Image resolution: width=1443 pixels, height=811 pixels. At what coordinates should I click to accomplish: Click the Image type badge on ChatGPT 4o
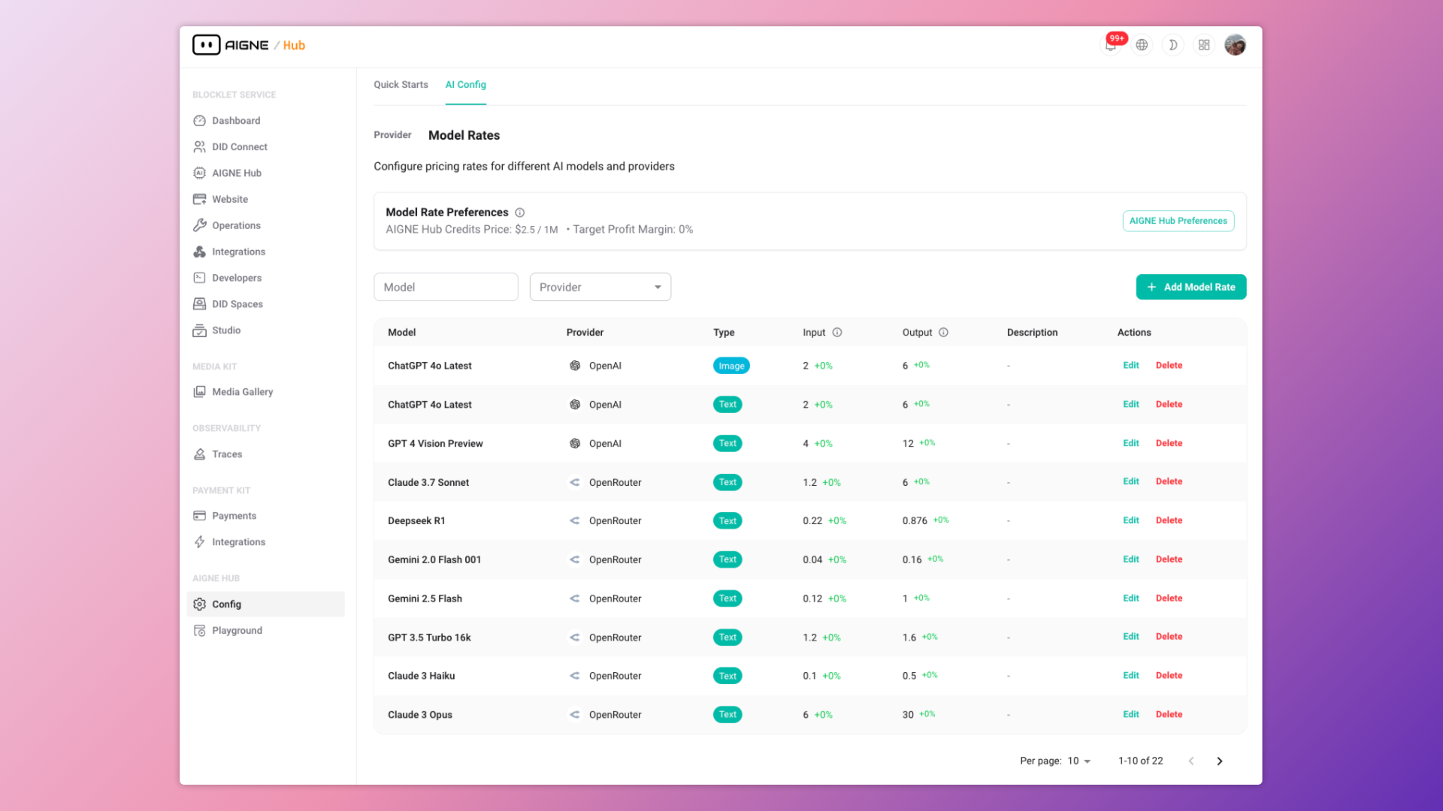click(731, 366)
